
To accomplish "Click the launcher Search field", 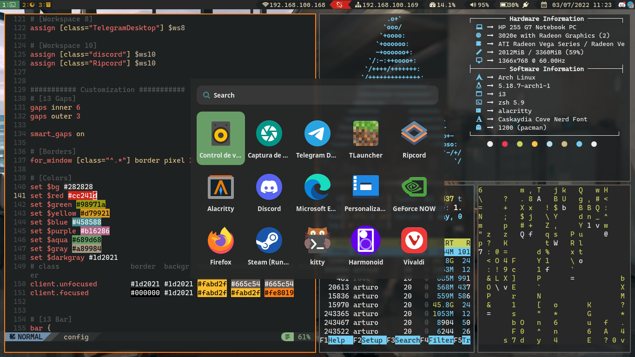I will coord(317,95).
